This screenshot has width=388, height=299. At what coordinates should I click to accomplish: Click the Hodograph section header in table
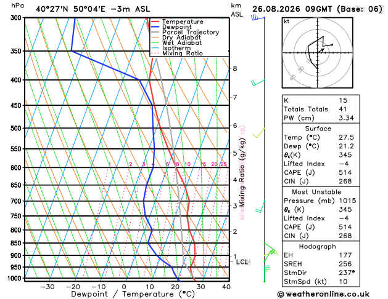[318, 247]
